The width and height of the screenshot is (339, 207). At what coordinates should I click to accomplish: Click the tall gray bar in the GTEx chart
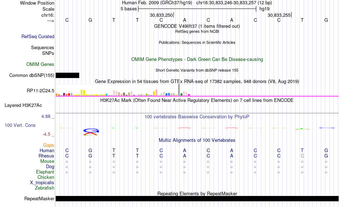pyautogui.click(x=179, y=90)
